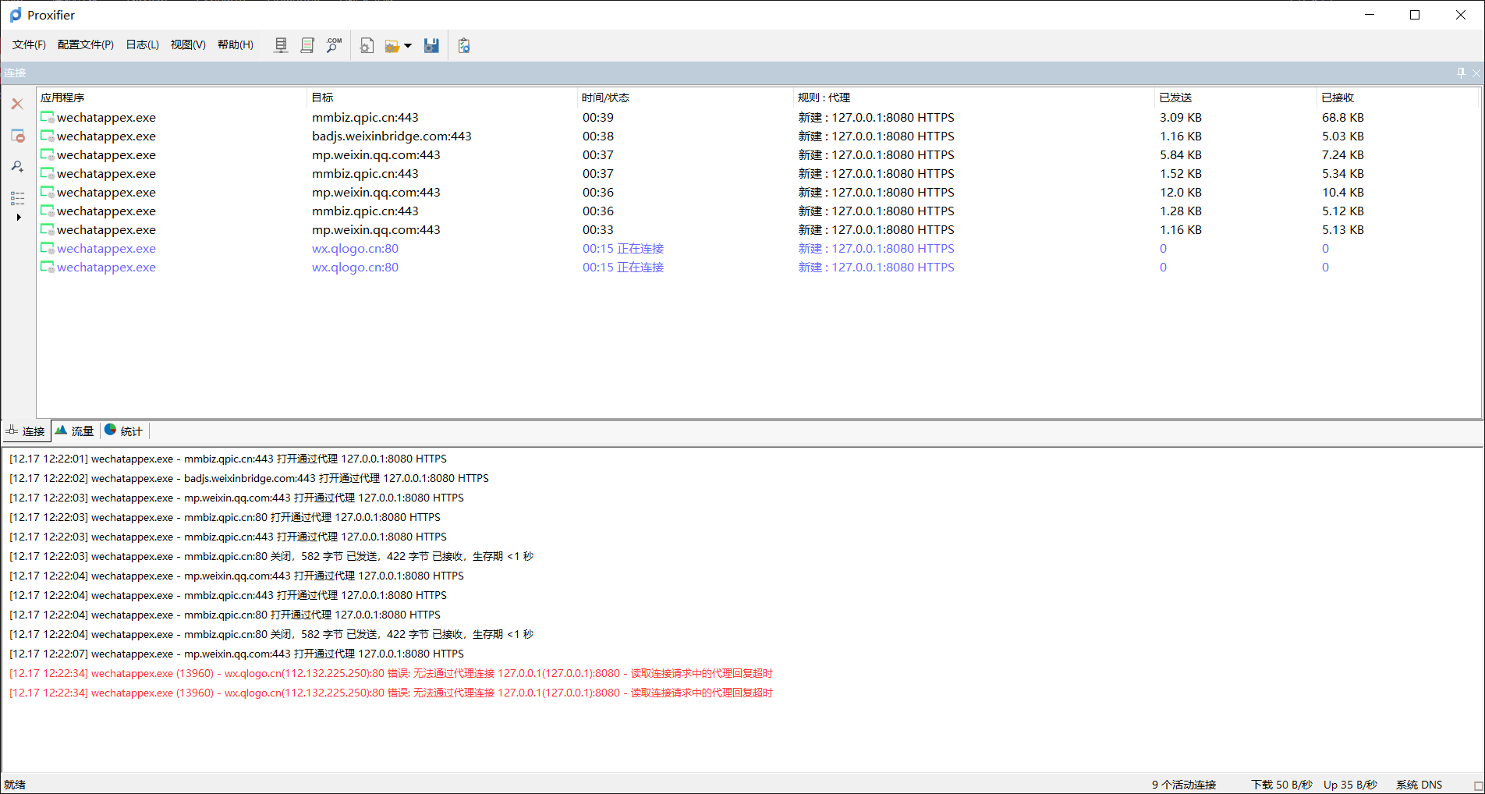Click the Open Profile folder icon
1485x794 pixels.
392,46
